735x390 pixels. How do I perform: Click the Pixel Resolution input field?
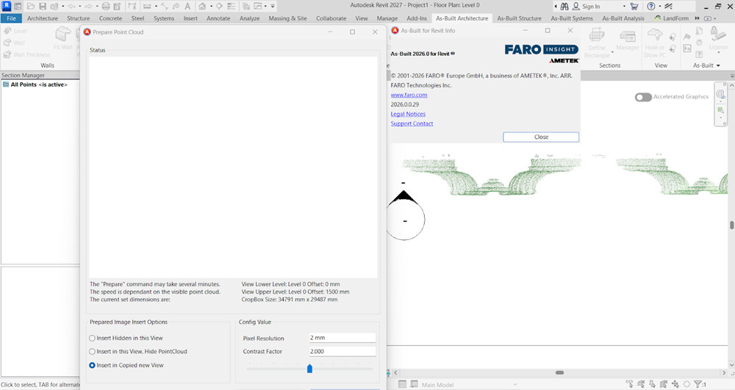click(343, 338)
